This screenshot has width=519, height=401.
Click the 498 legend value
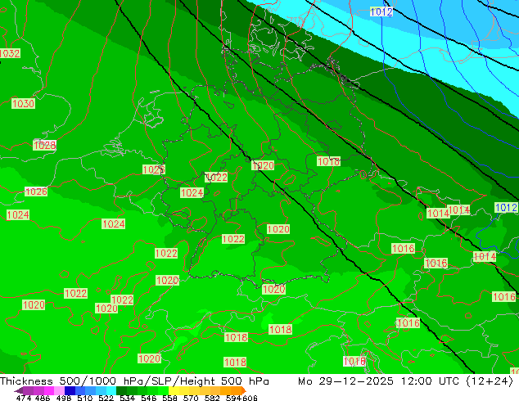pyautogui.click(x=64, y=398)
